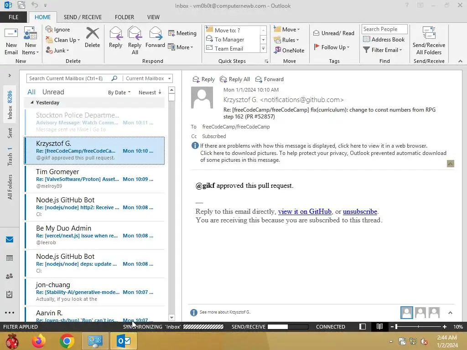Collapse the Yesterday group
Image resolution: width=467 pixels, height=350 pixels.
click(32, 103)
